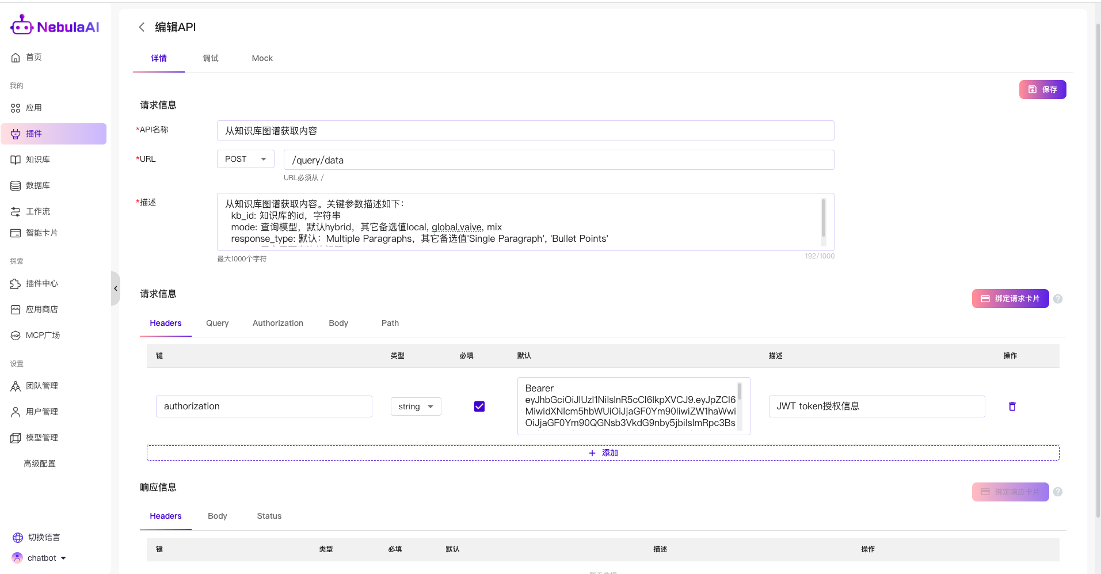
Task: Open the string type dropdown
Action: coord(416,406)
